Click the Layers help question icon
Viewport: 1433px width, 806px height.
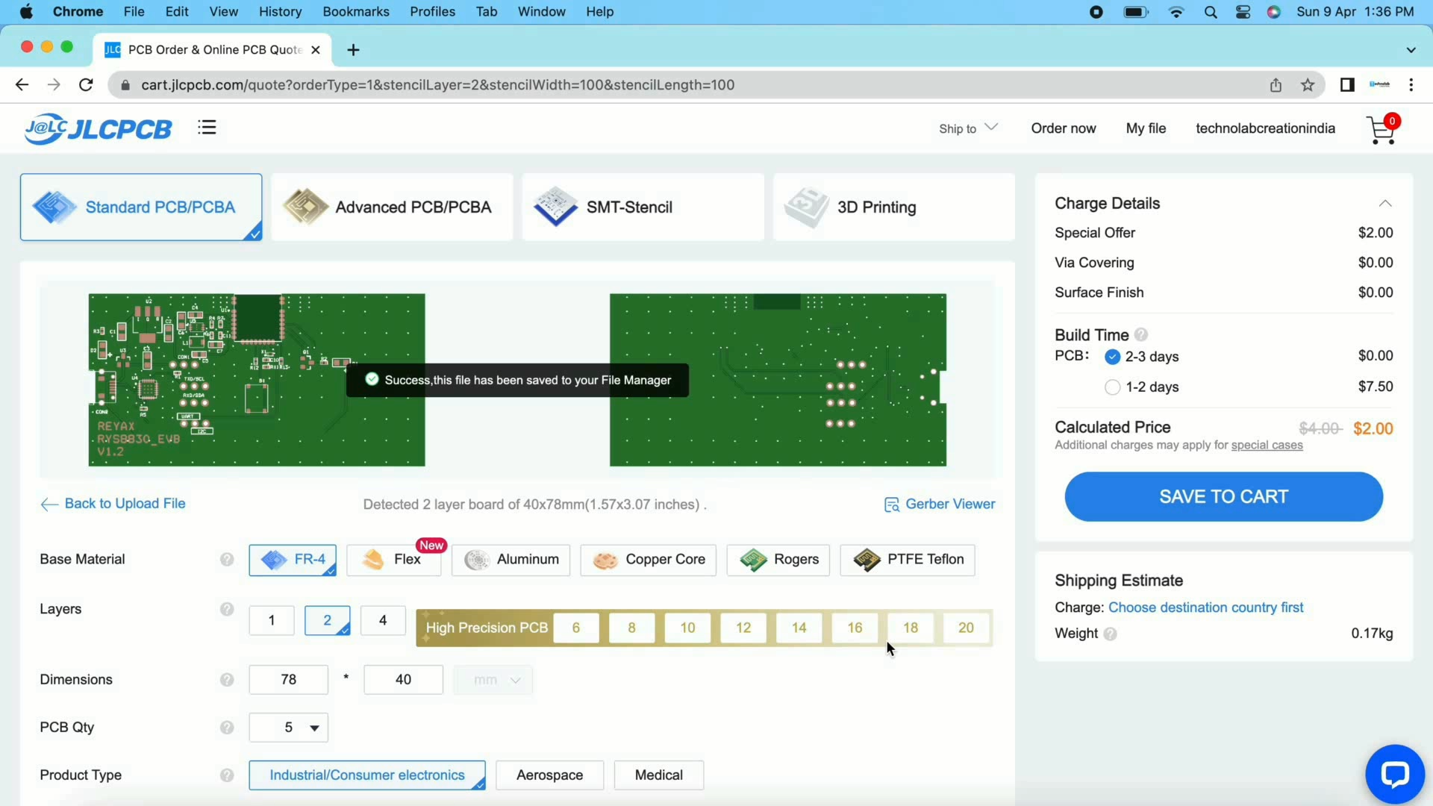point(227,609)
